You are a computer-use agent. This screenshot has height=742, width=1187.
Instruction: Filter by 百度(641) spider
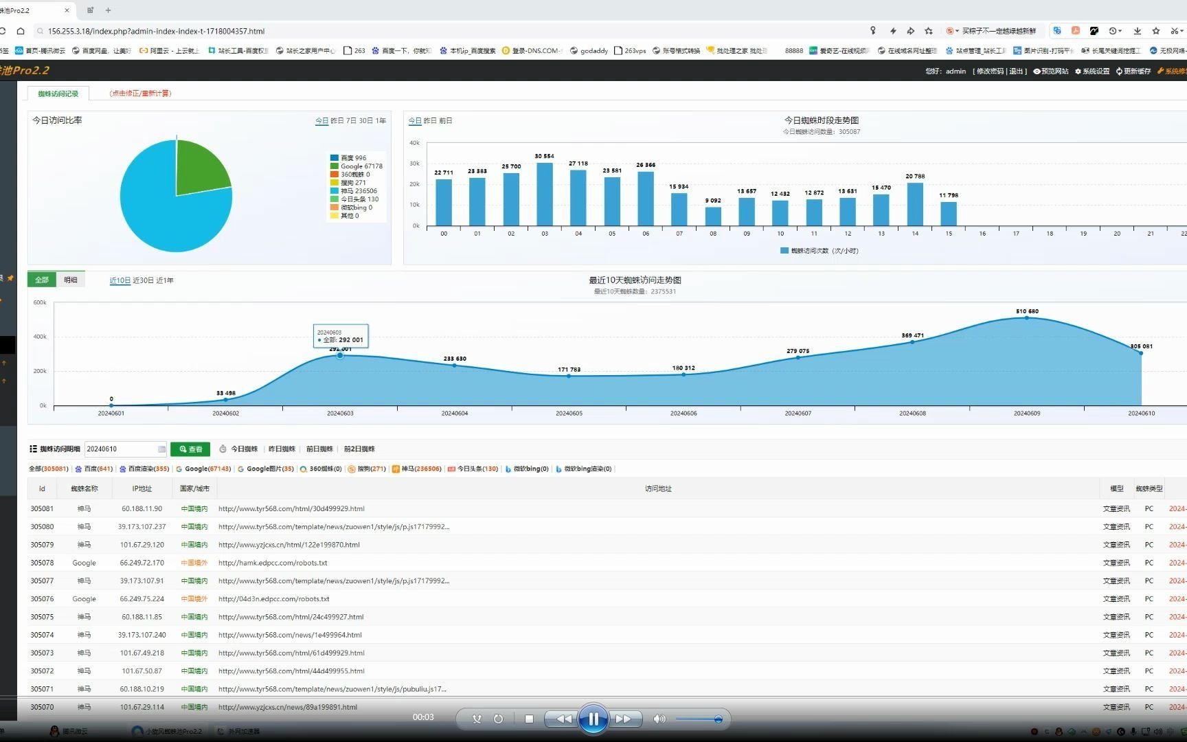[x=94, y=469]
